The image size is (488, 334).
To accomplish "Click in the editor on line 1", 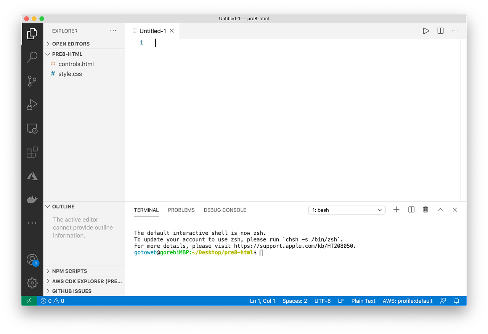I will (x=305, y=43).
